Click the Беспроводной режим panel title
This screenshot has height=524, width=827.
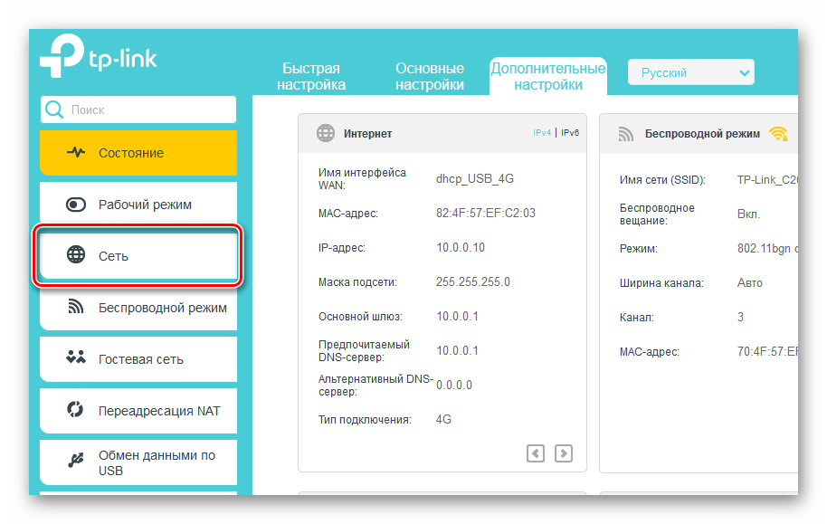pyautogui.click(x=702, y=134)
